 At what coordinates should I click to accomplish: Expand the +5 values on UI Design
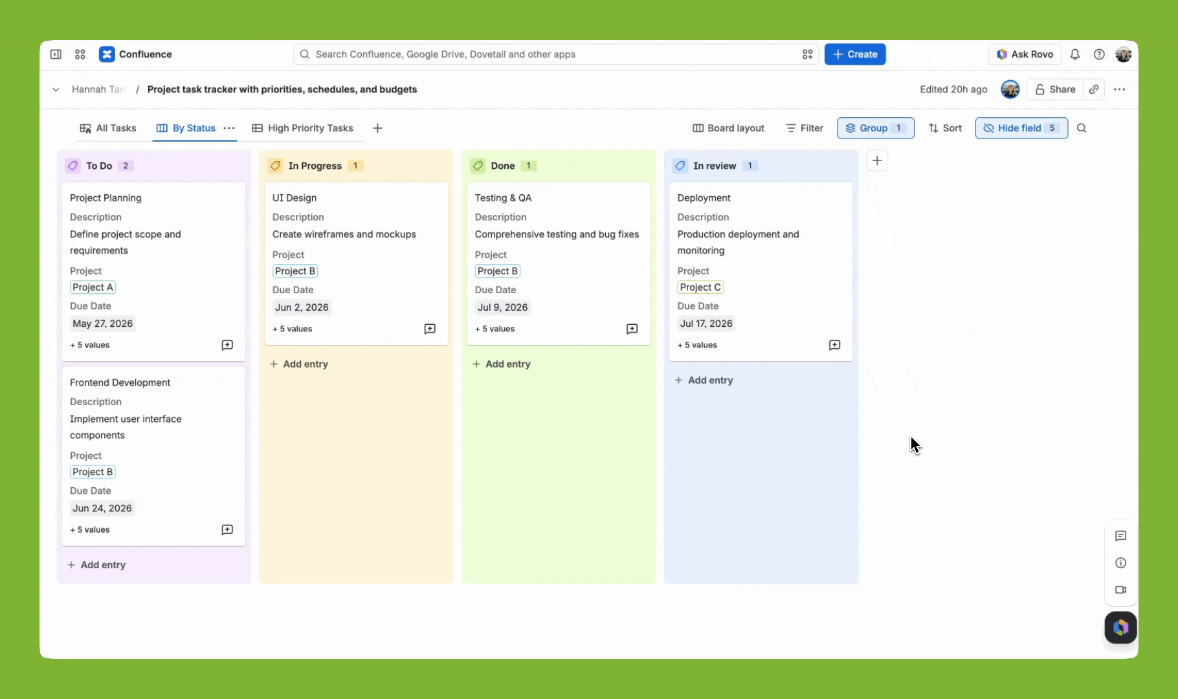tap(293, 329)
